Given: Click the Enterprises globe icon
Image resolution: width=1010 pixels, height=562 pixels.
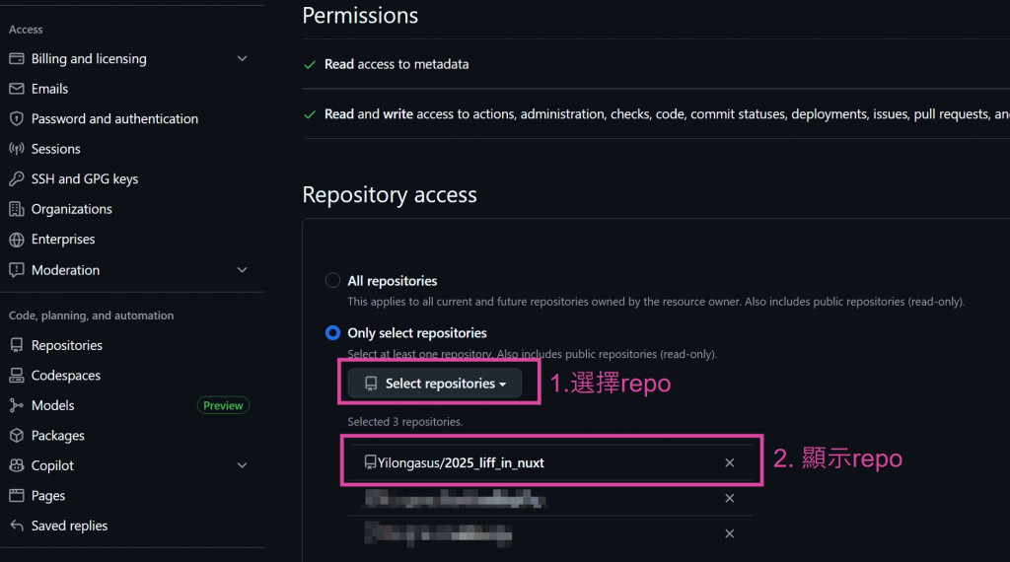Looking at the screenshot, I should 17,240.
